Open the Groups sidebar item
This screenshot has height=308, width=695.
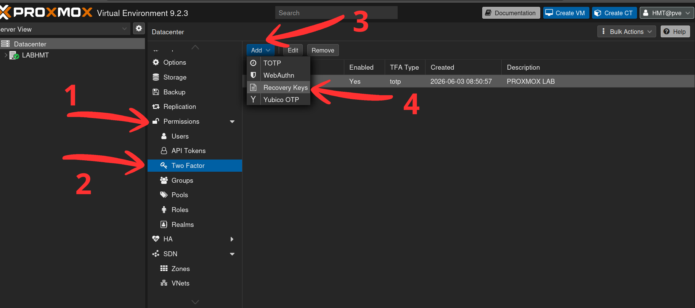click(195, 180)
